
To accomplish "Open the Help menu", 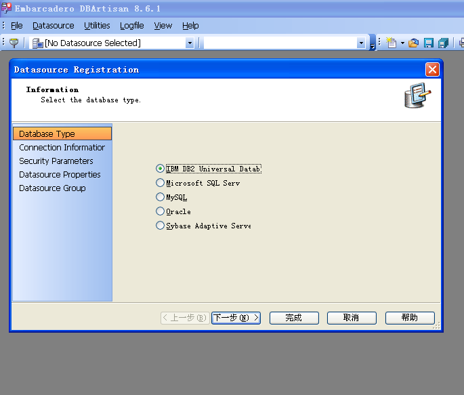I will click(x=190, y=26).
